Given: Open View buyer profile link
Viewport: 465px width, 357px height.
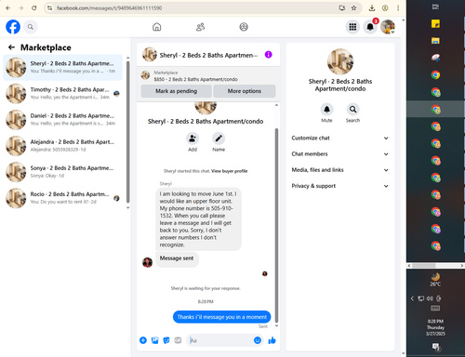Looking at the screenshot, I should pyautogui.click(x=230, y=171).
